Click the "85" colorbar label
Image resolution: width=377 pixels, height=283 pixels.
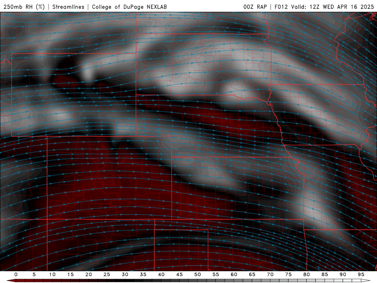[x=325, y=275]
